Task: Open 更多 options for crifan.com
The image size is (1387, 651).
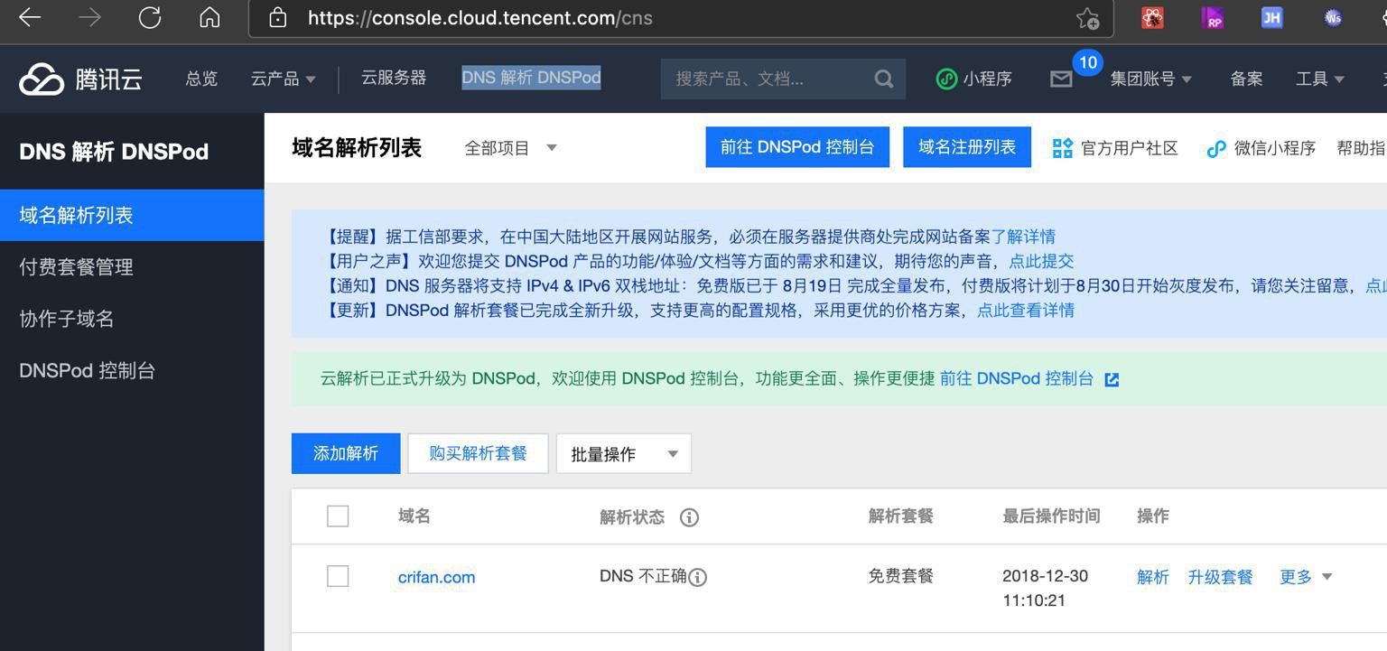Action: pyautogui.click(x=1306, y=577)
